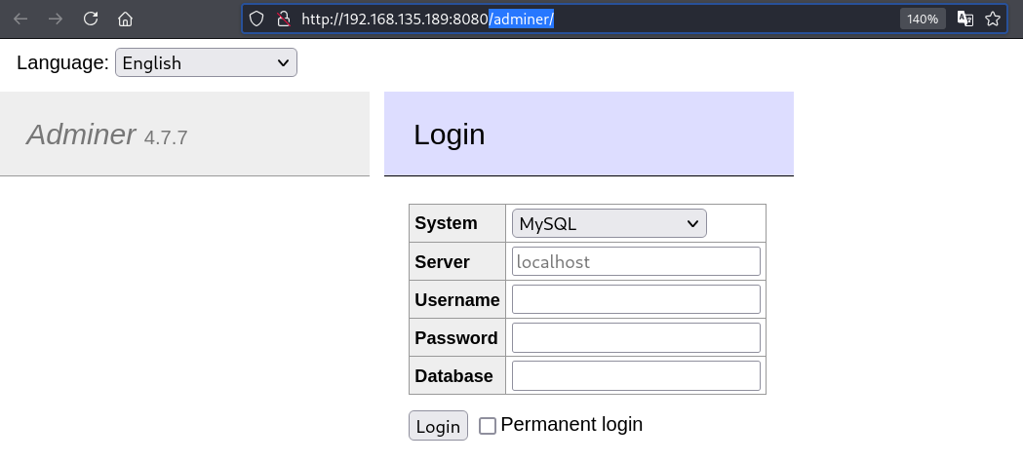Click the address bar URL

tap(427, 19)
